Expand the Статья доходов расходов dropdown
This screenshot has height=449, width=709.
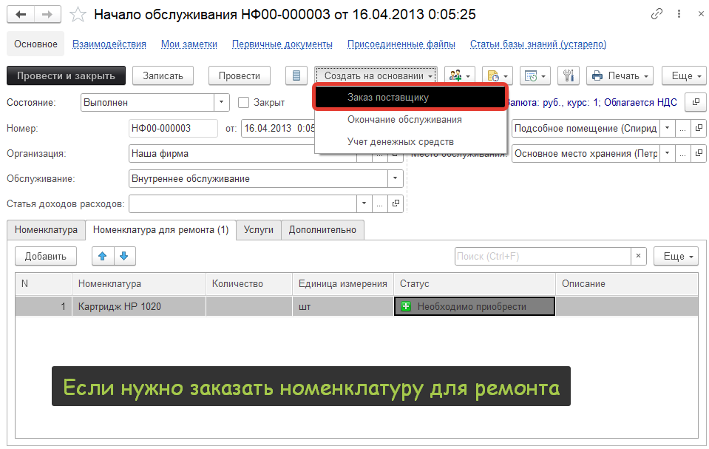[x=364, y=203]
